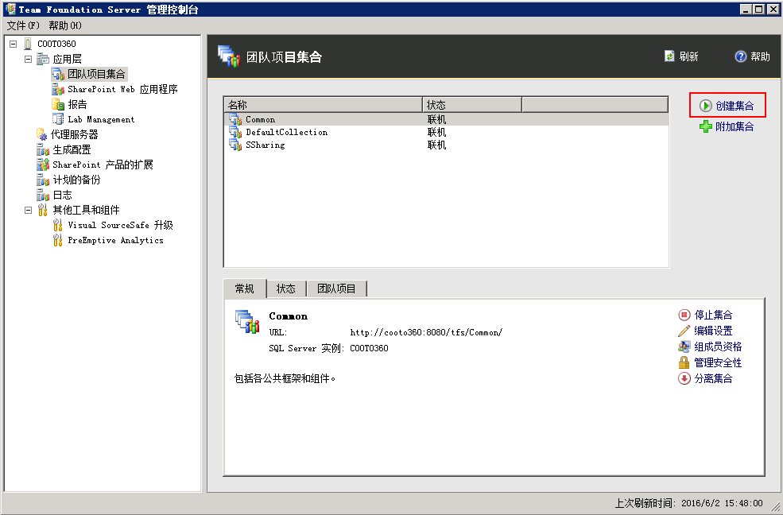Click the 上次刷新时间 status bar text
This screenshot has width=783, height=515.
(x=688, y=503)
